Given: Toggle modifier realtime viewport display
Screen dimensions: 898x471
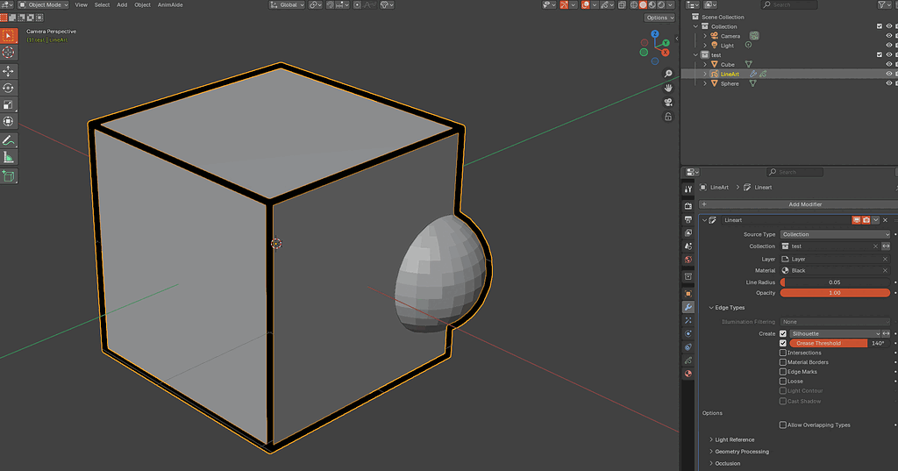Looking at the screenshot, I should tap(856, 220).
